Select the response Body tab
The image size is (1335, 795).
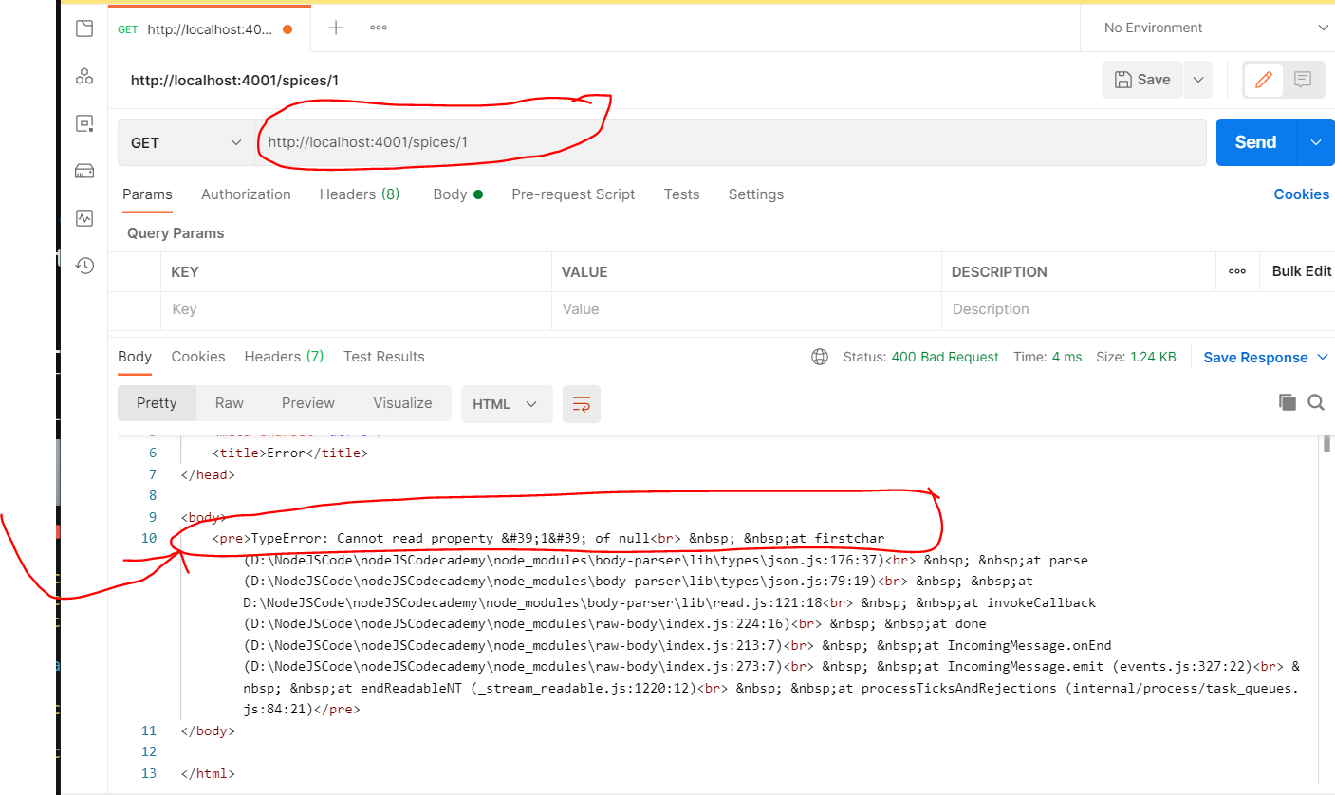[x=135, y=357]
